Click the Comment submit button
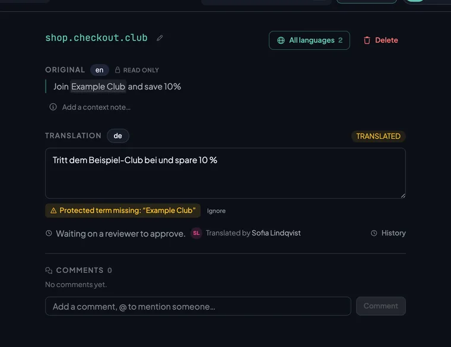The width and height of the screenshot is (451, 347). coord(381,306)
